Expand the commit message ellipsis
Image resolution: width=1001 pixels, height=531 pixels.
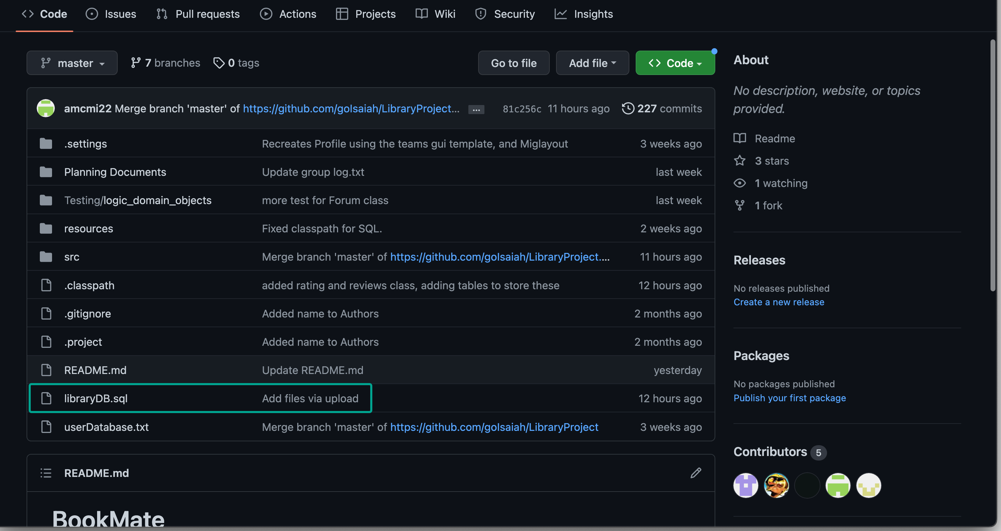(476, 109)
